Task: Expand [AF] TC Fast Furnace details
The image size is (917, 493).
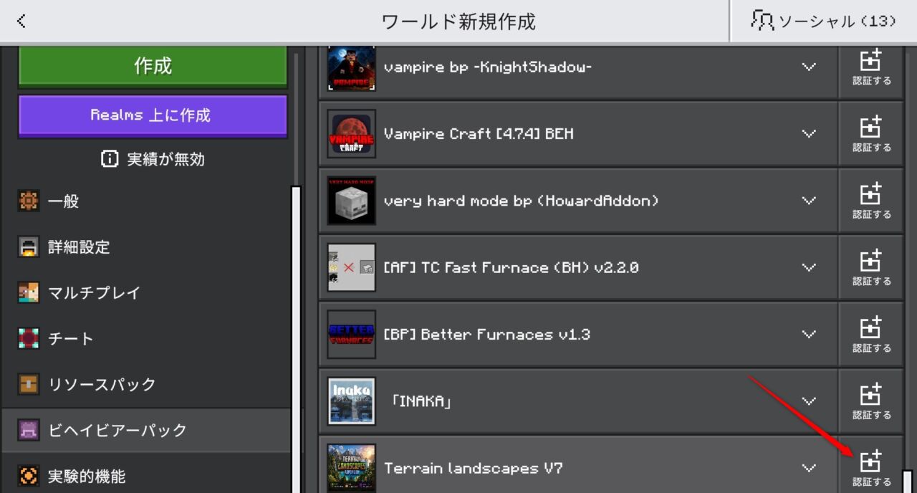Action: (809, 267)
